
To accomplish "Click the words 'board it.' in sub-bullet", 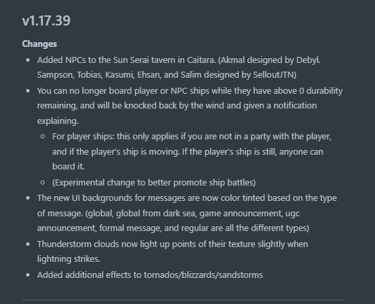I will point(68,167).
